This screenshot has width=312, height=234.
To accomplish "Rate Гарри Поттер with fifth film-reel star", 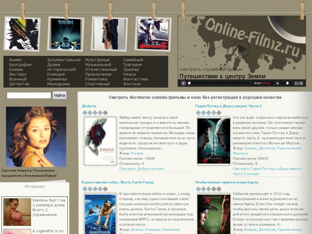I will coord(219,113).
